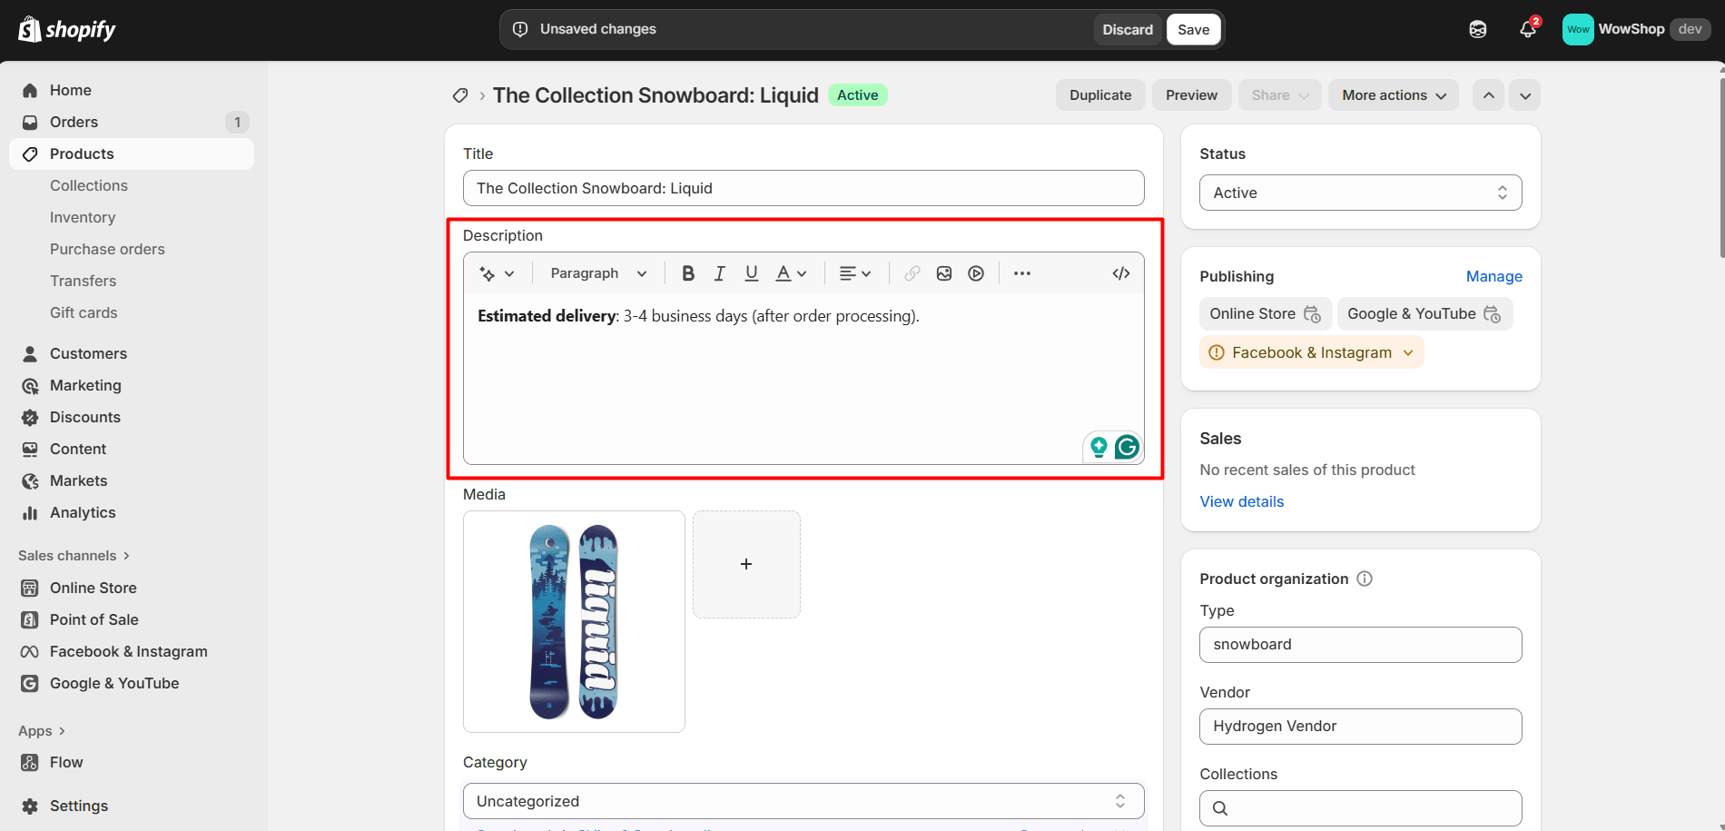The width and height of the screenshot is (1725, 831).
Task: Insert video into the description
Action: point(976,273)
